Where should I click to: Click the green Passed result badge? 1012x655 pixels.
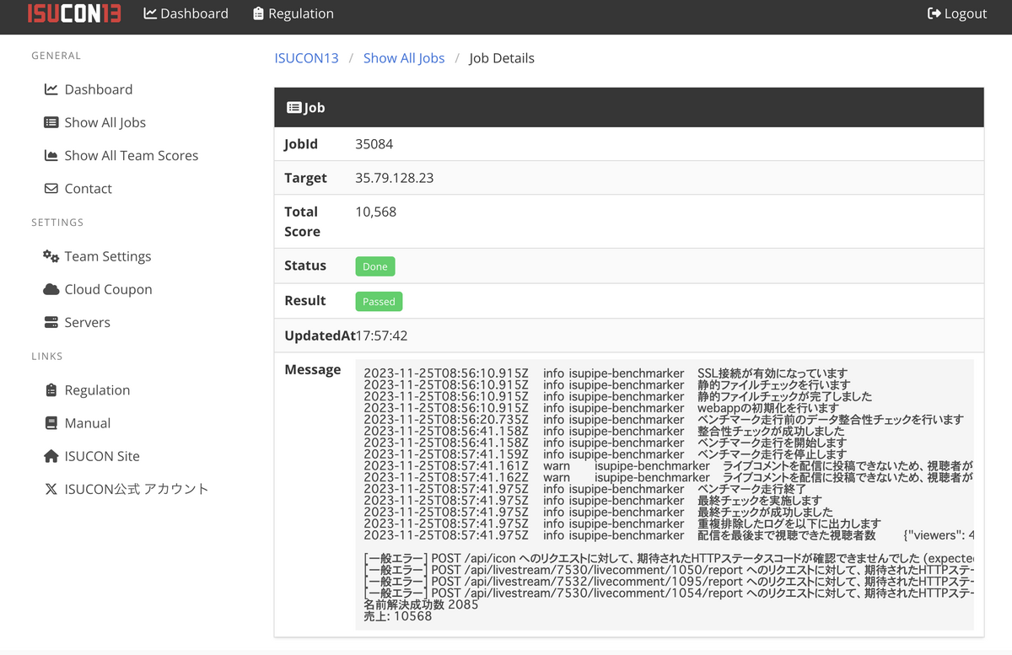tap(379, 301)
